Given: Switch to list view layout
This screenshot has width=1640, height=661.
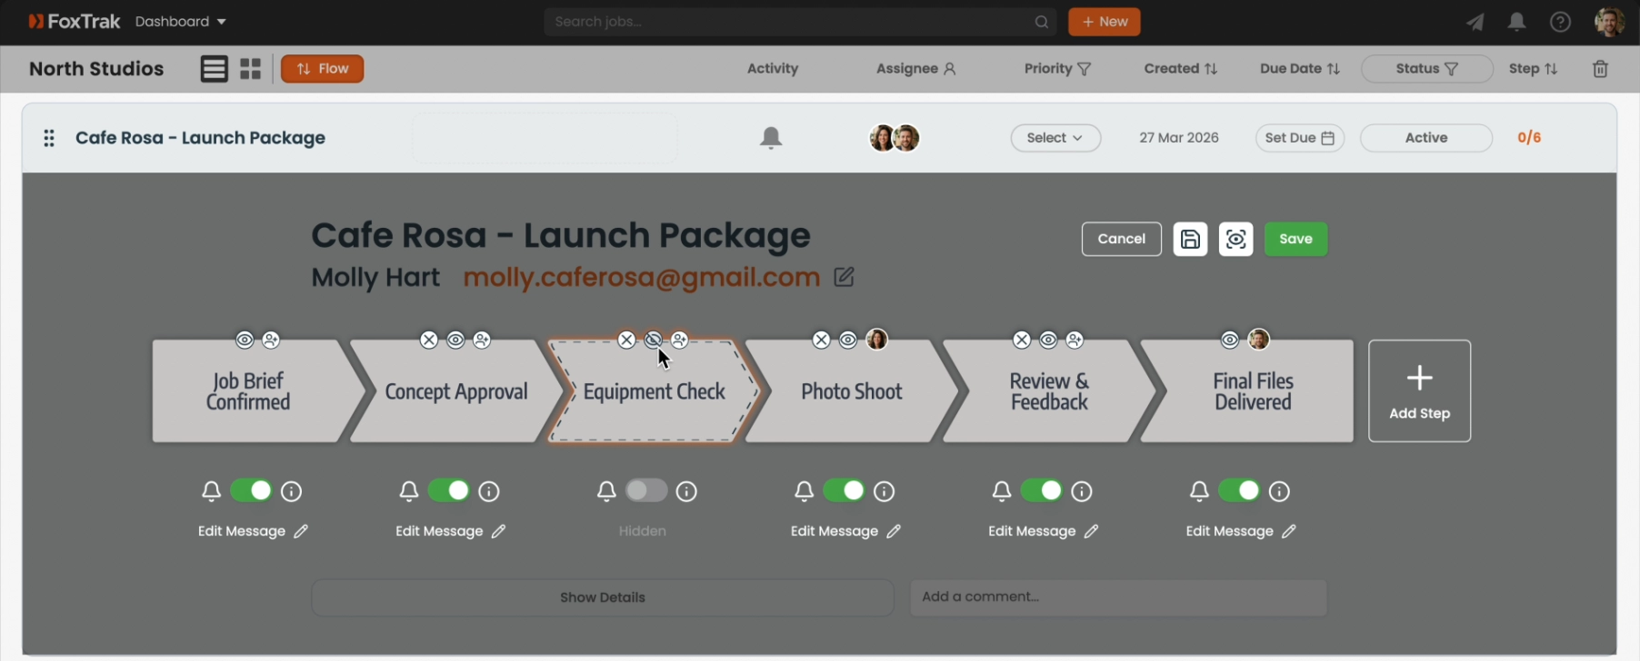Looking at the screenshot, I should tap(215, 69).
